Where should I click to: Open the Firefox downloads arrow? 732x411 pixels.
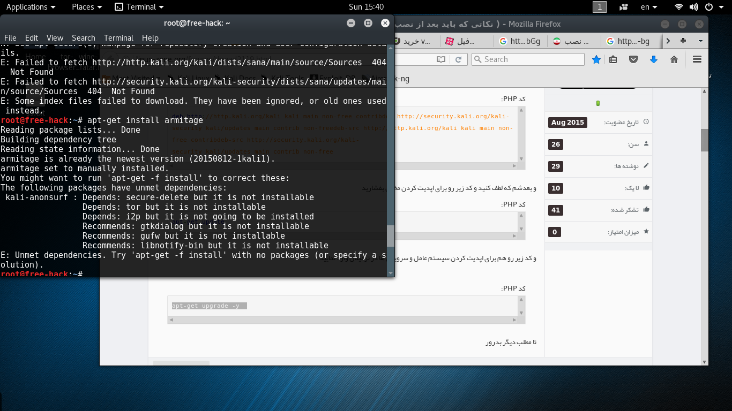pos(654,59)
